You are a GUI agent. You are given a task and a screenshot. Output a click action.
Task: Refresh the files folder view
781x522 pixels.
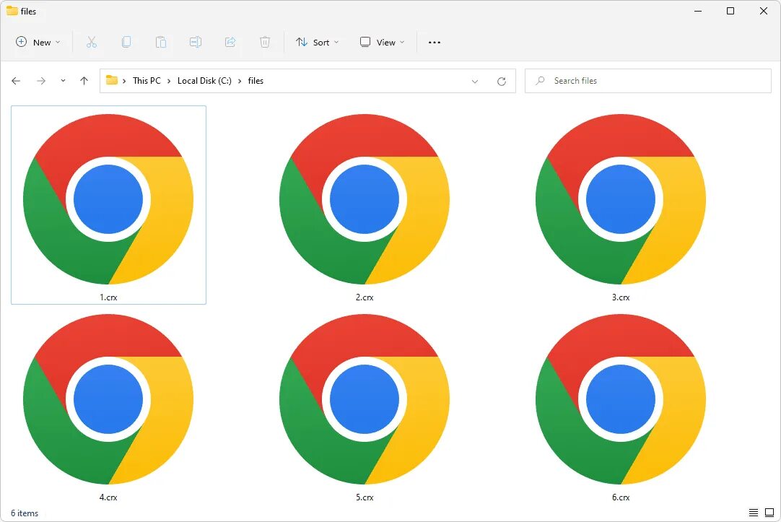(x=502, y=81)
